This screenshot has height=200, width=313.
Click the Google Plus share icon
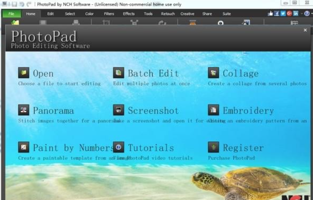pos(289,14)
